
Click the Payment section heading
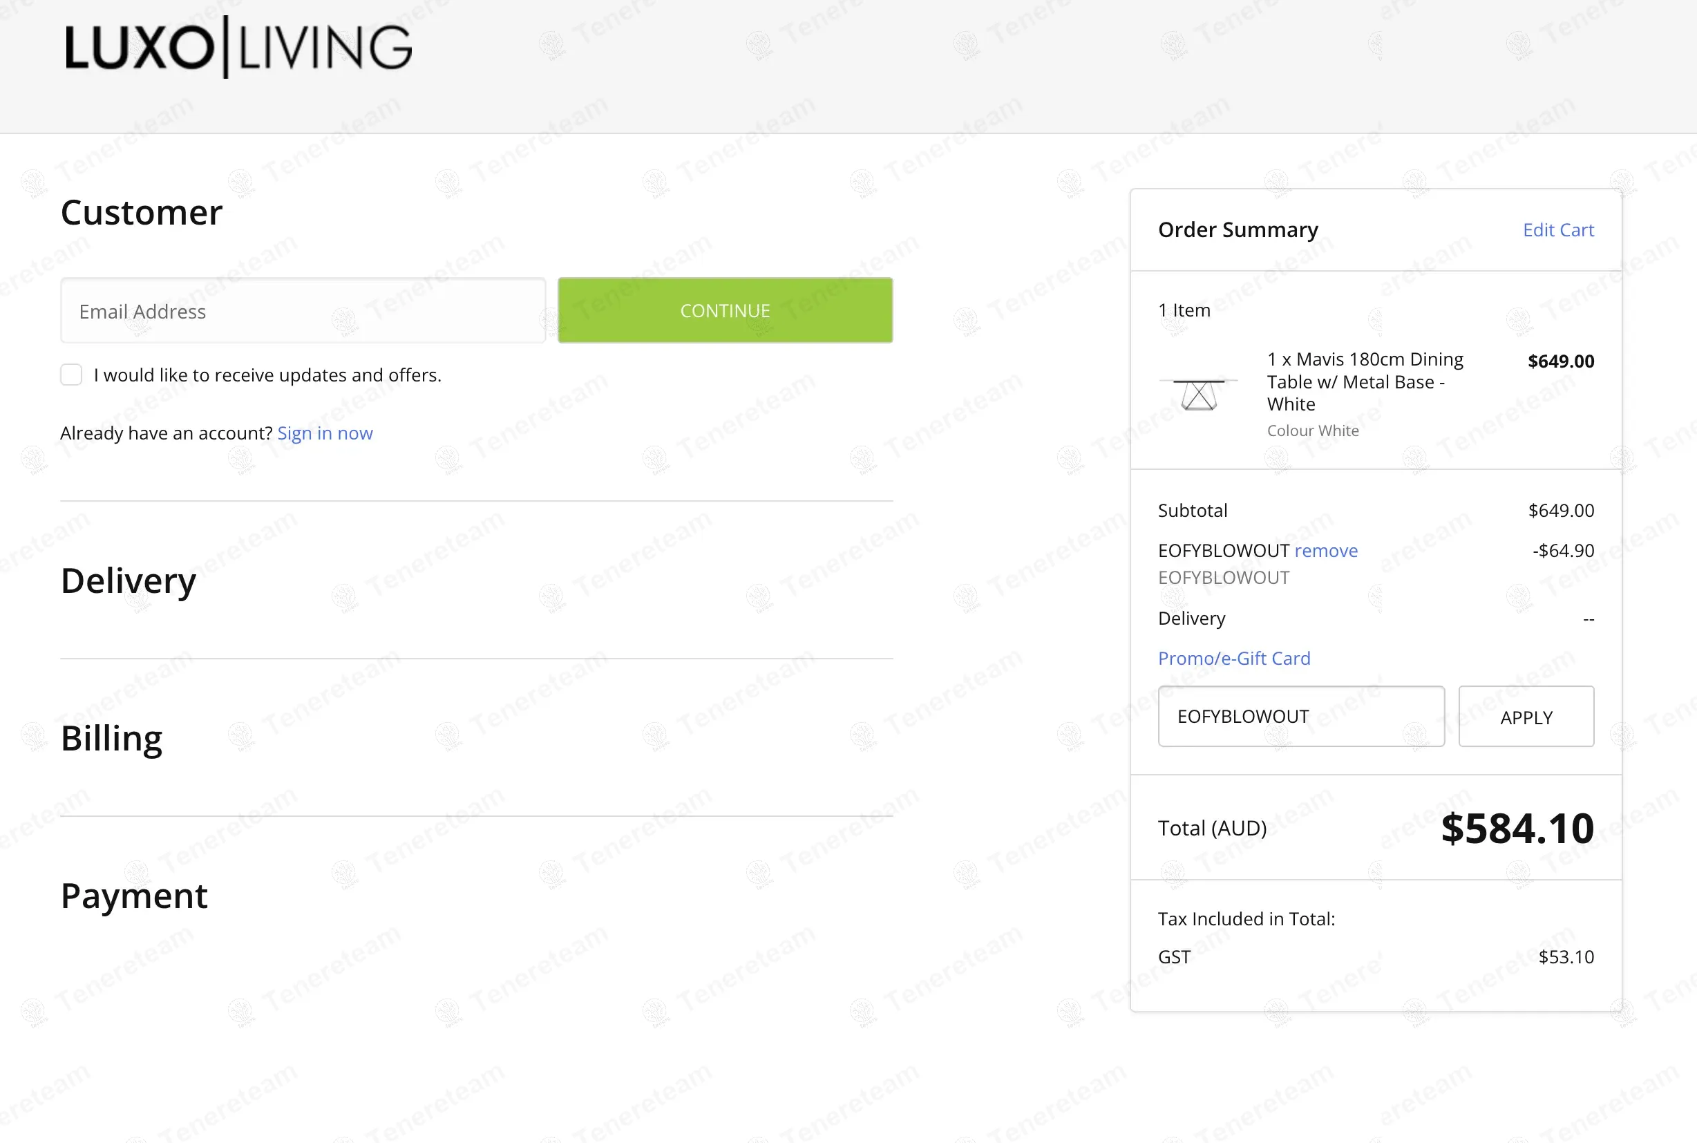[x=134, y=895]
